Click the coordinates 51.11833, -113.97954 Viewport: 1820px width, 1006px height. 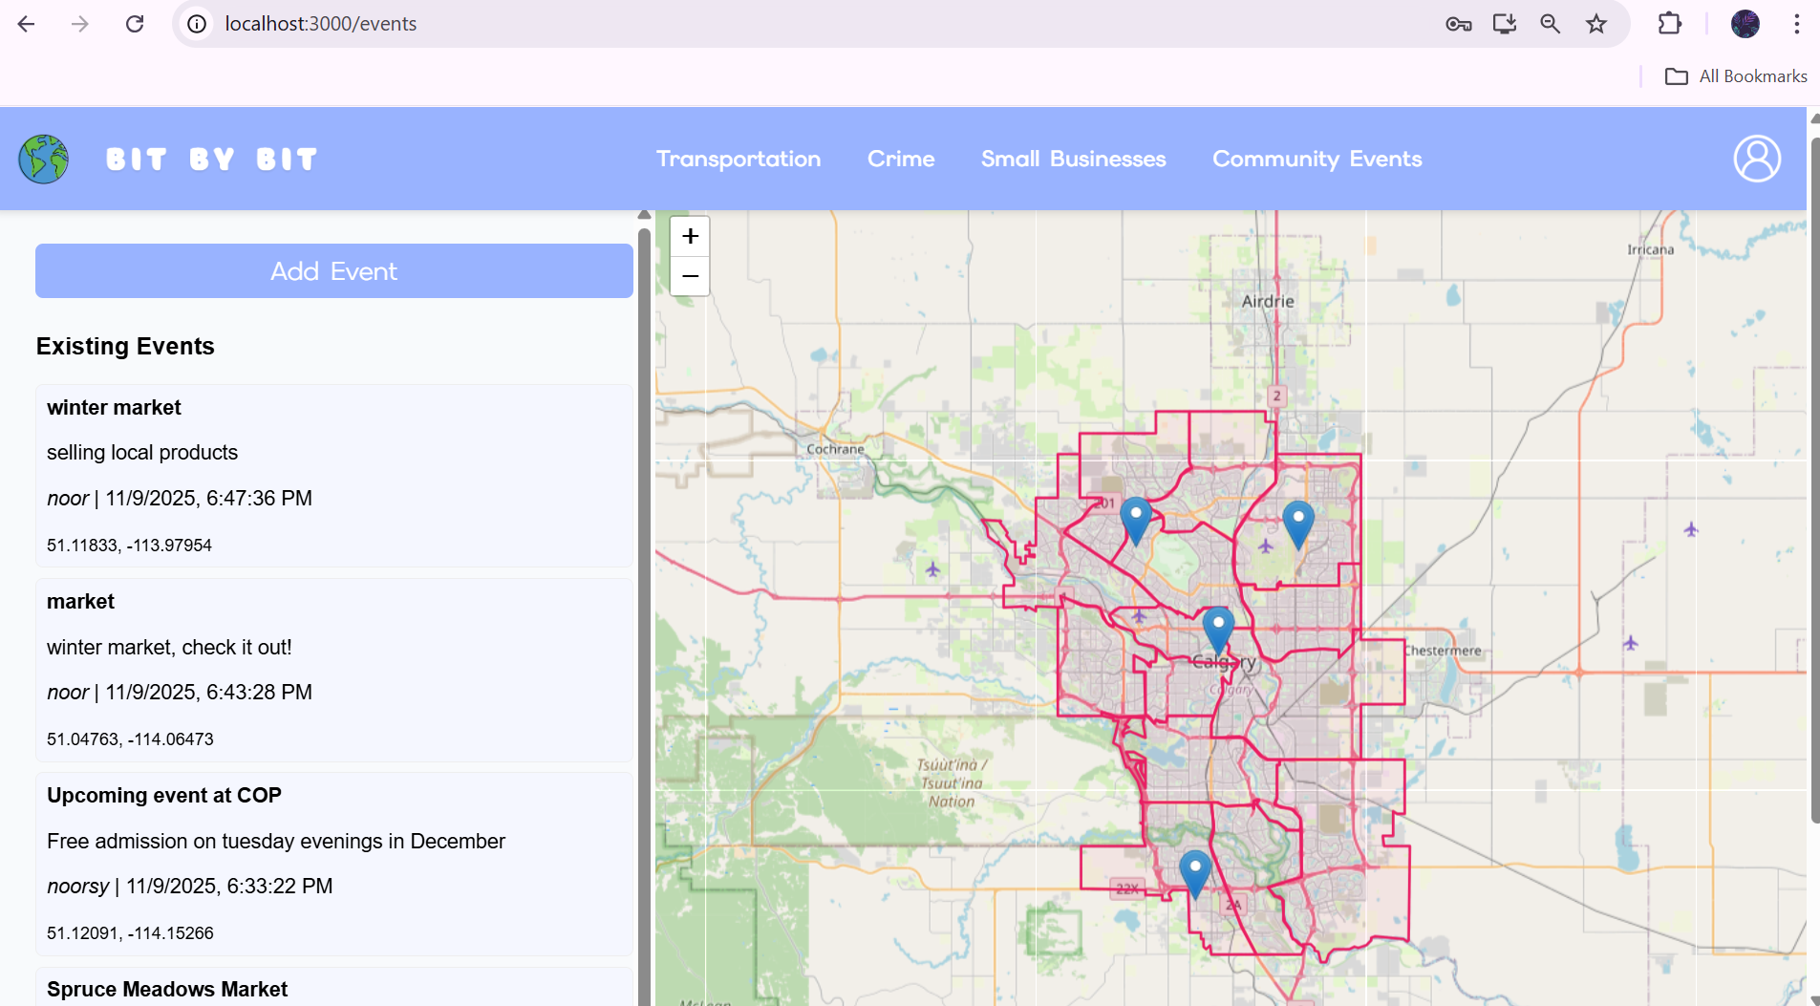(129, 546)
